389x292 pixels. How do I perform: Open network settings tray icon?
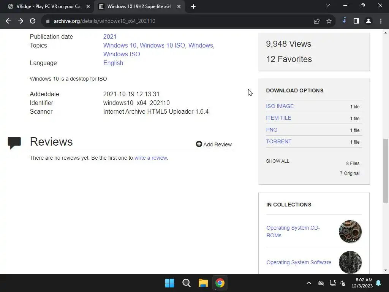[333, 283]
